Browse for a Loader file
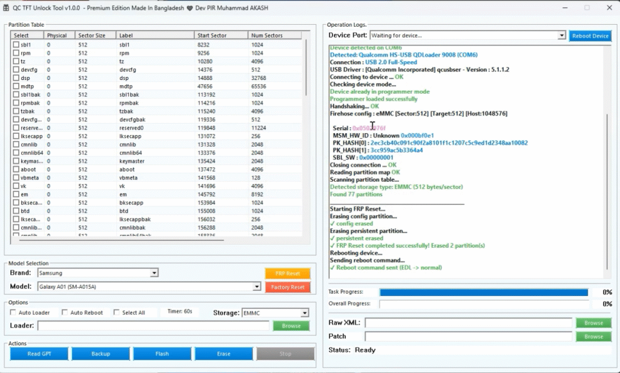620x373 pixels. 291,326
